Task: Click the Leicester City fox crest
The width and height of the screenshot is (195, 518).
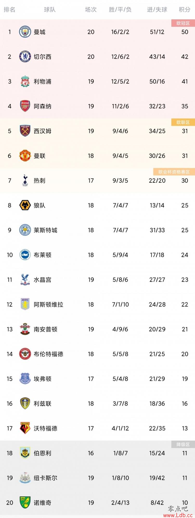Action: click(x=25, y=230)
